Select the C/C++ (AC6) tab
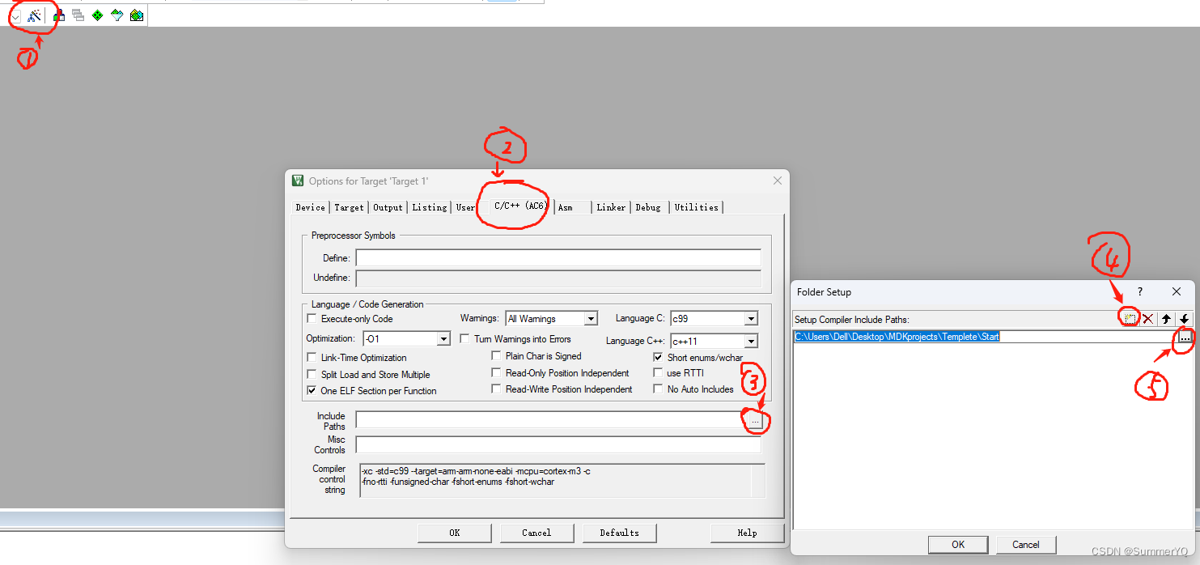The height and width of the screenshot is (565, 1200). [520, 206]
